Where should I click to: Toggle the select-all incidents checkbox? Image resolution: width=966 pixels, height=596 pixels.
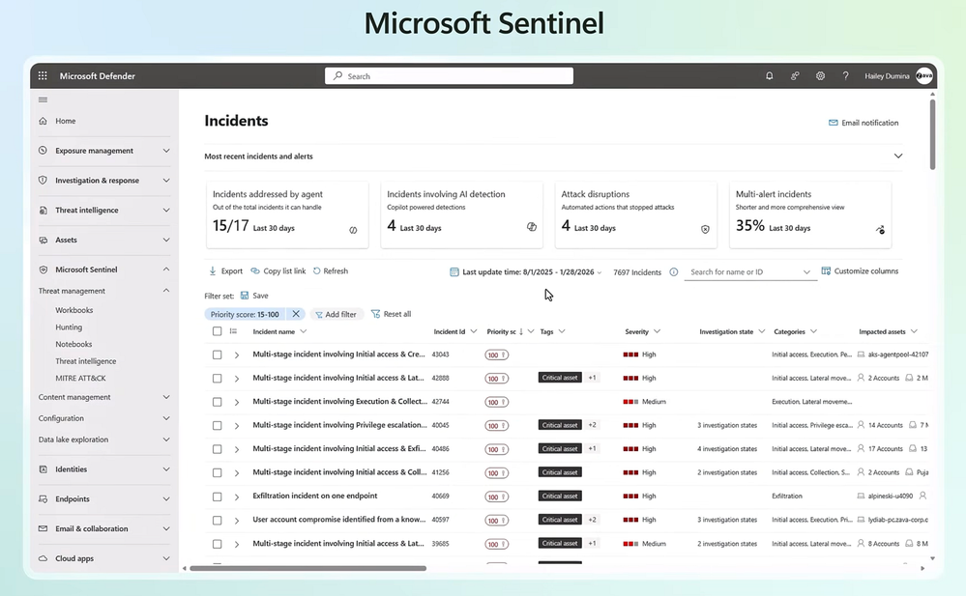(x=217, y=331)
